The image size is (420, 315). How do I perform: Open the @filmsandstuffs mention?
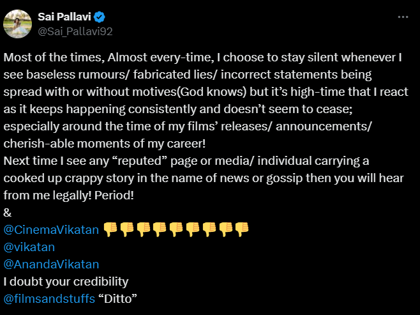click(50, 298)
